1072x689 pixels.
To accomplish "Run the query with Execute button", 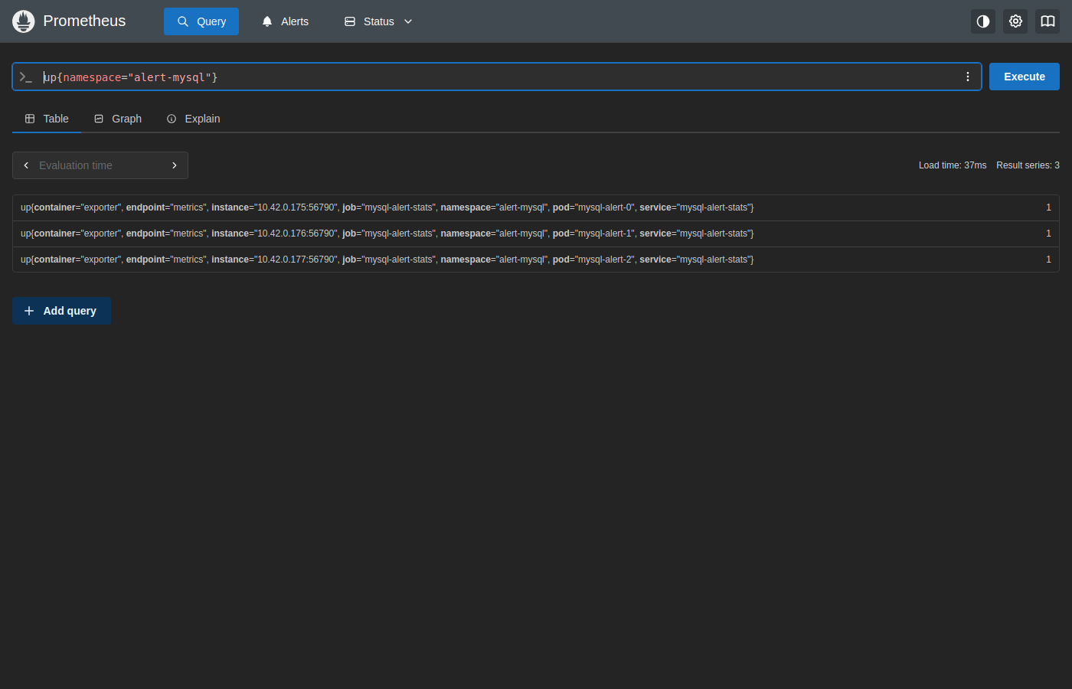I will tap(1025, 77).
